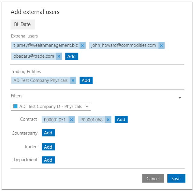Remove contract P00001.068 tag
Viewport: 196px width, 193px height.
[108, 120]
